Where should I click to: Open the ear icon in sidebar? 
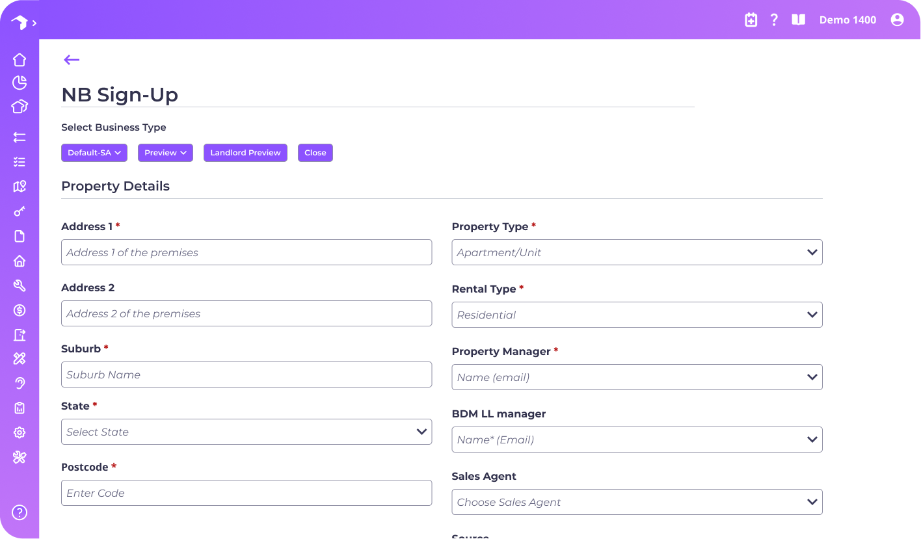tap(20, 383)
